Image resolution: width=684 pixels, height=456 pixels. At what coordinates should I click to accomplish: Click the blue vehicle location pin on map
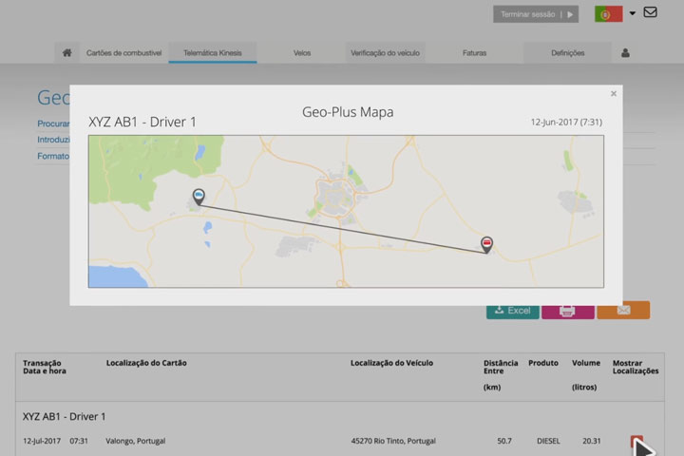pos(199,197)
